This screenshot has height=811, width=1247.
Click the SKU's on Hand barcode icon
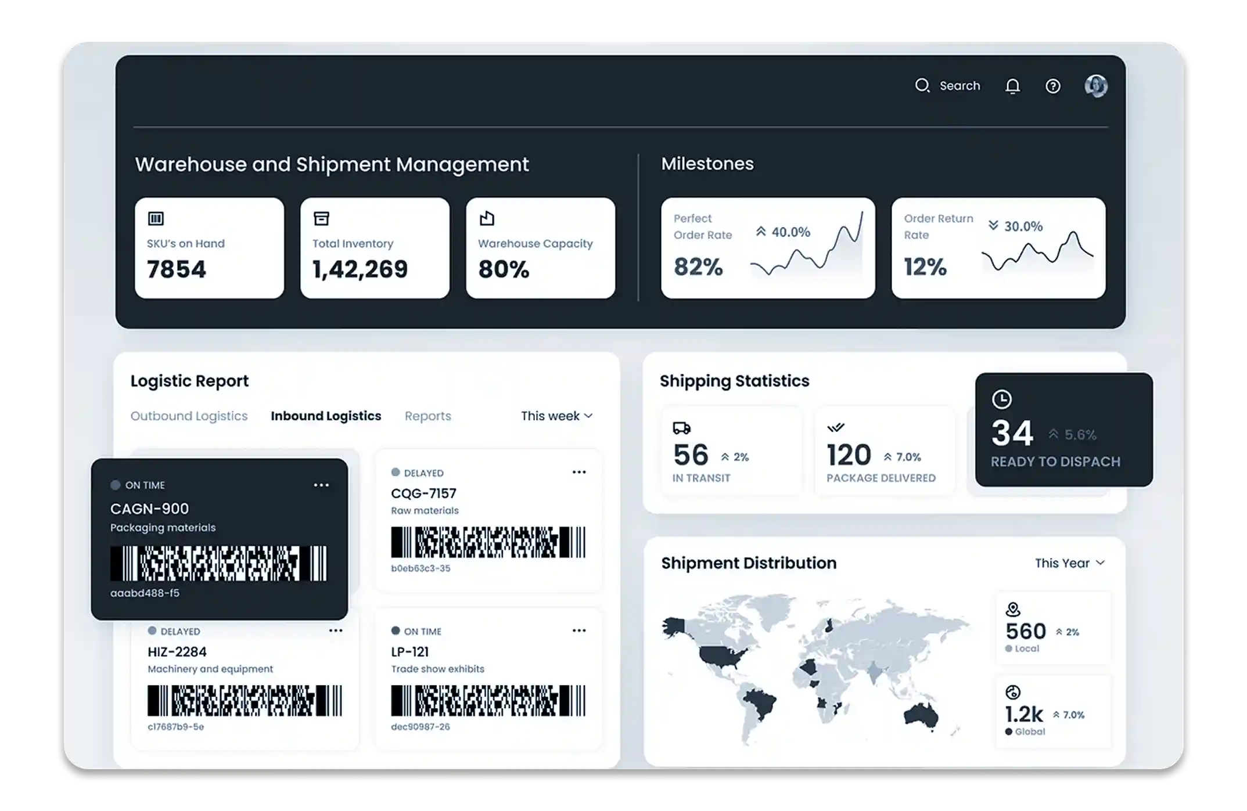(x=156, y=219)
